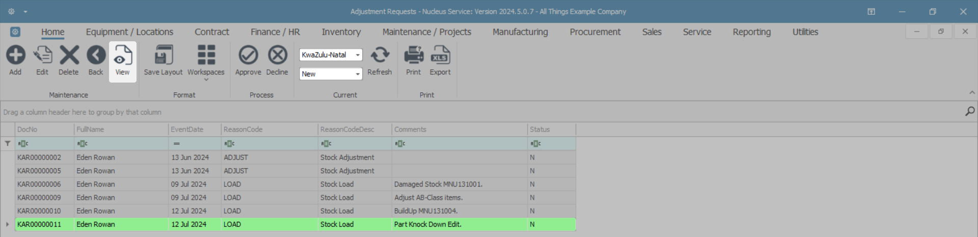Sort by the EventDate column header
Image resolution: width=978 pixels, height=237 pixels.
194,129
